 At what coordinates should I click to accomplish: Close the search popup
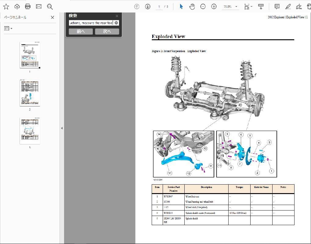117,16
